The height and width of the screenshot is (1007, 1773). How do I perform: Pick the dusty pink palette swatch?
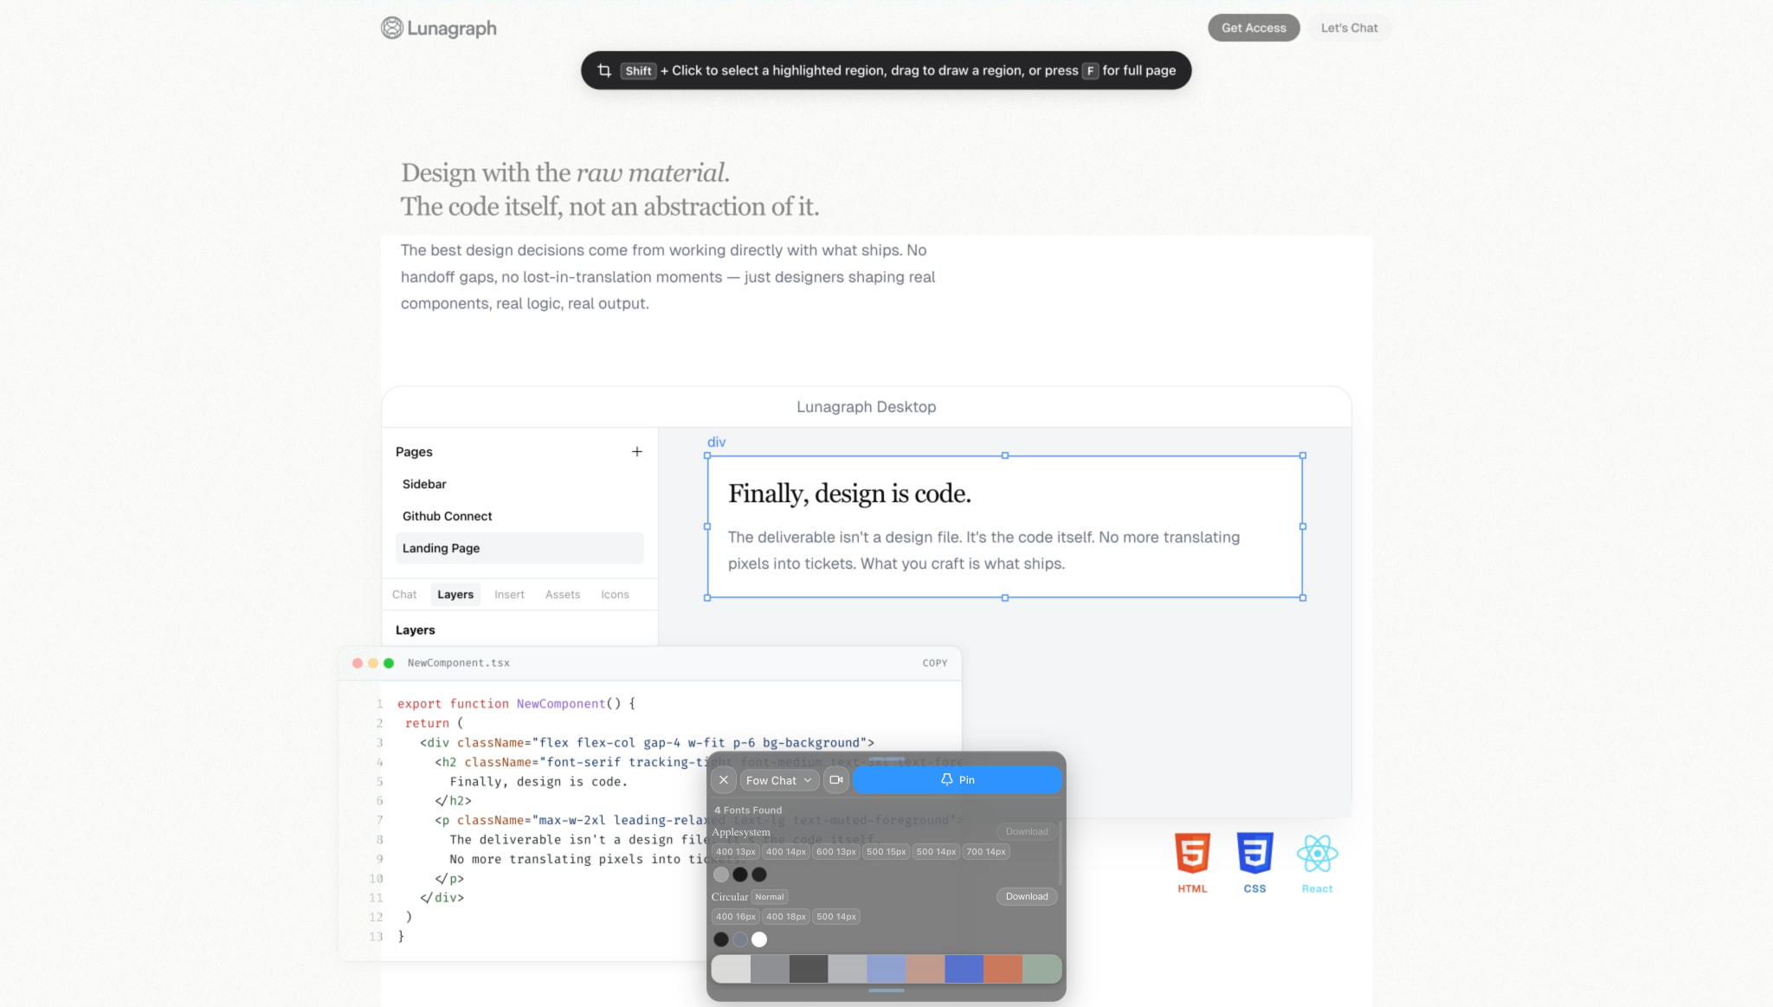point(925,969)
